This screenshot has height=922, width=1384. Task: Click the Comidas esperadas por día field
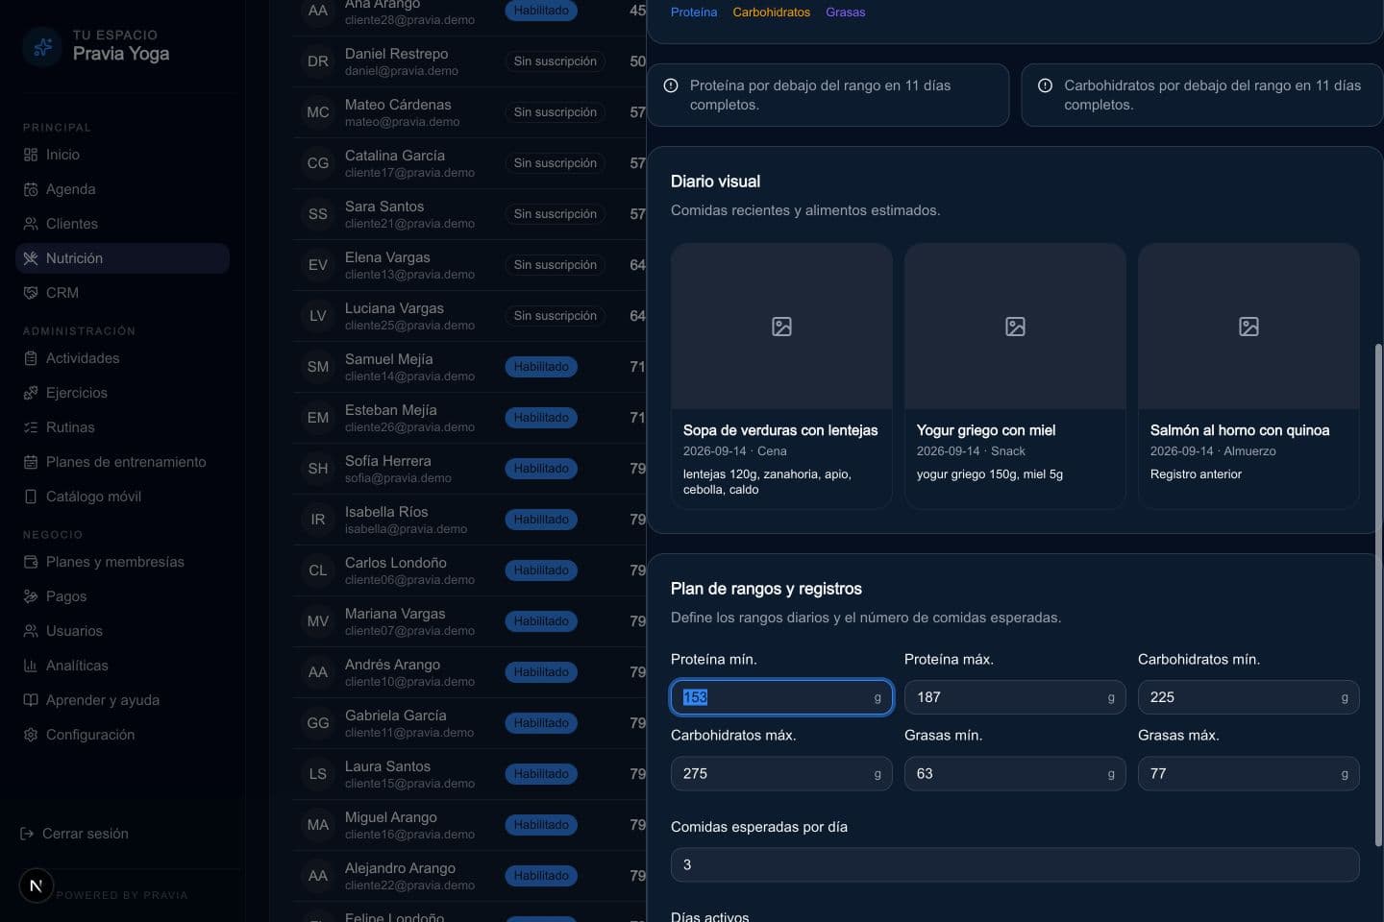pos(1015,864)
